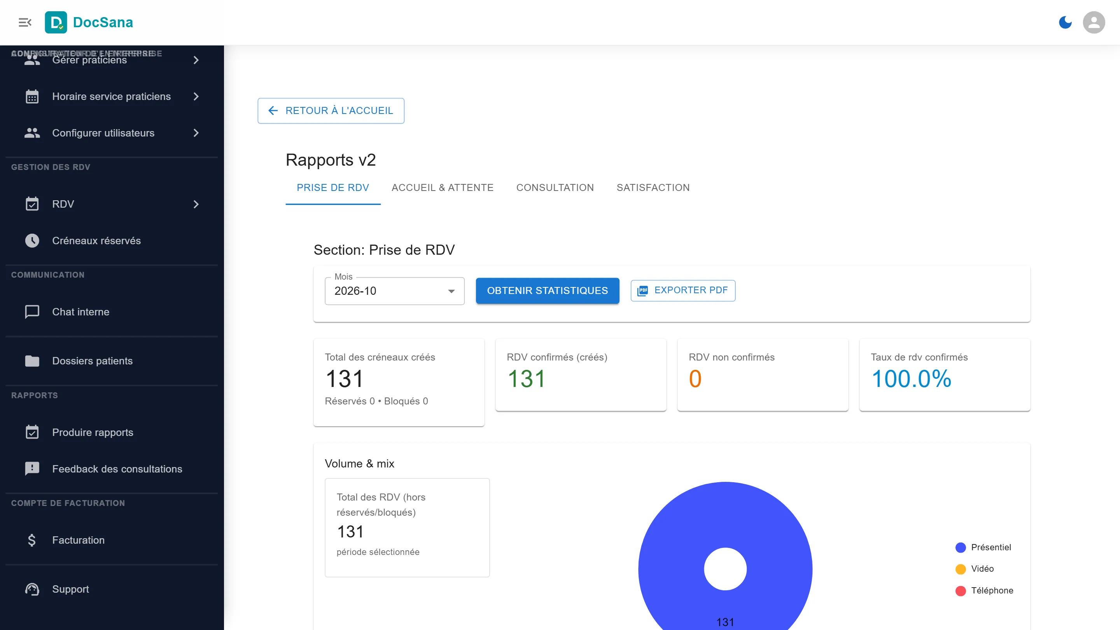Click the back arrow in Retour à l'accueil

pos(273,110)
